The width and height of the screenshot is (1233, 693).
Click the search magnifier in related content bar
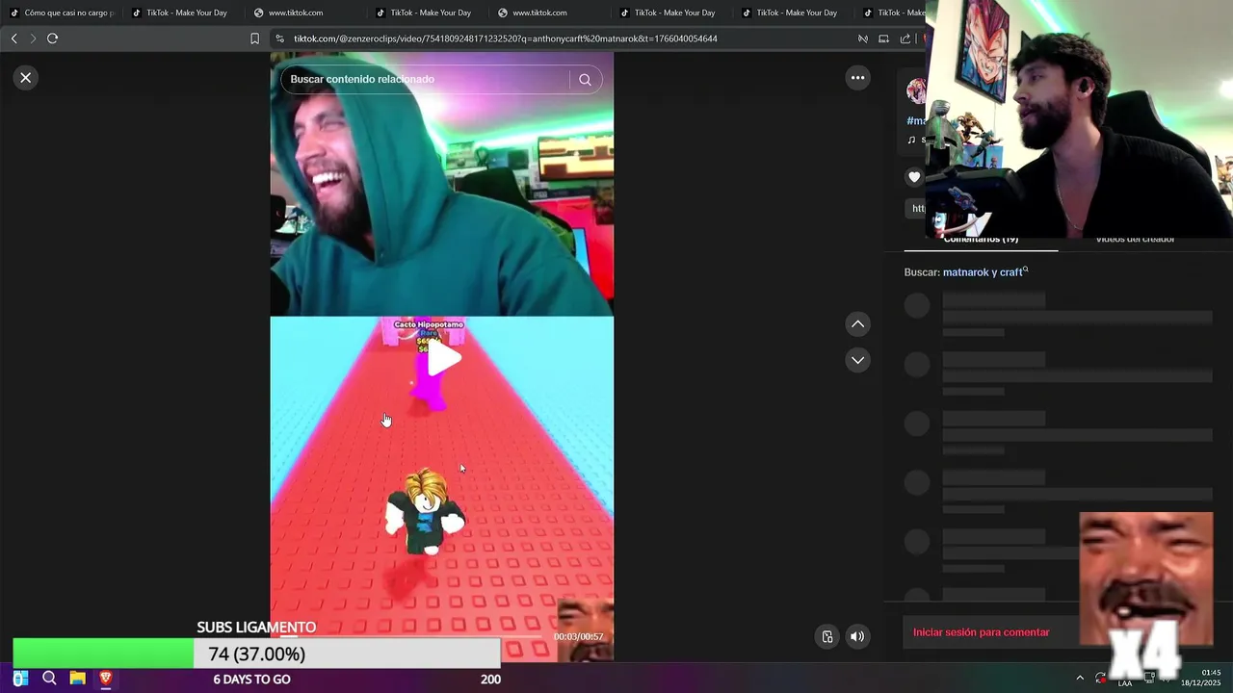click(x=585, y=80)
